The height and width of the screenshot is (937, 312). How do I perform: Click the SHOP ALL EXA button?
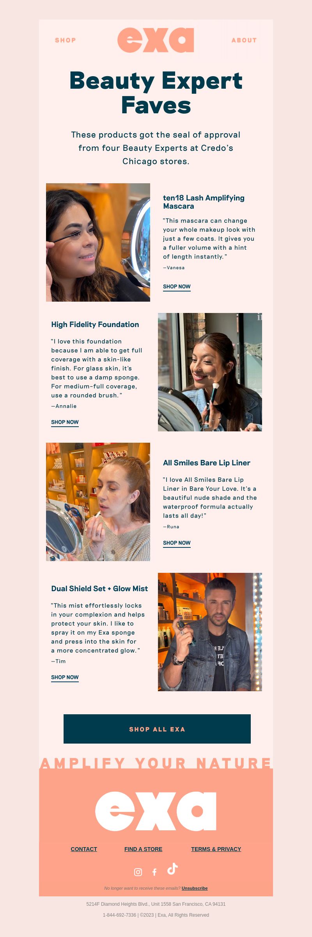pyautogui.click(x=157, y=729)
